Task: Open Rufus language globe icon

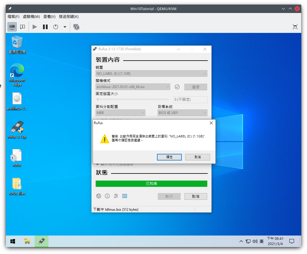Action: point(99,196)
